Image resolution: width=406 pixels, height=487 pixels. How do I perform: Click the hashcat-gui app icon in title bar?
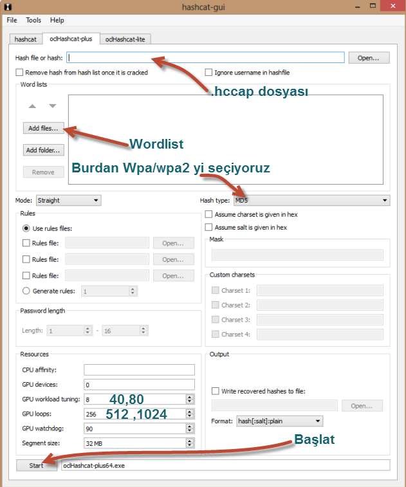coord(8,7)
